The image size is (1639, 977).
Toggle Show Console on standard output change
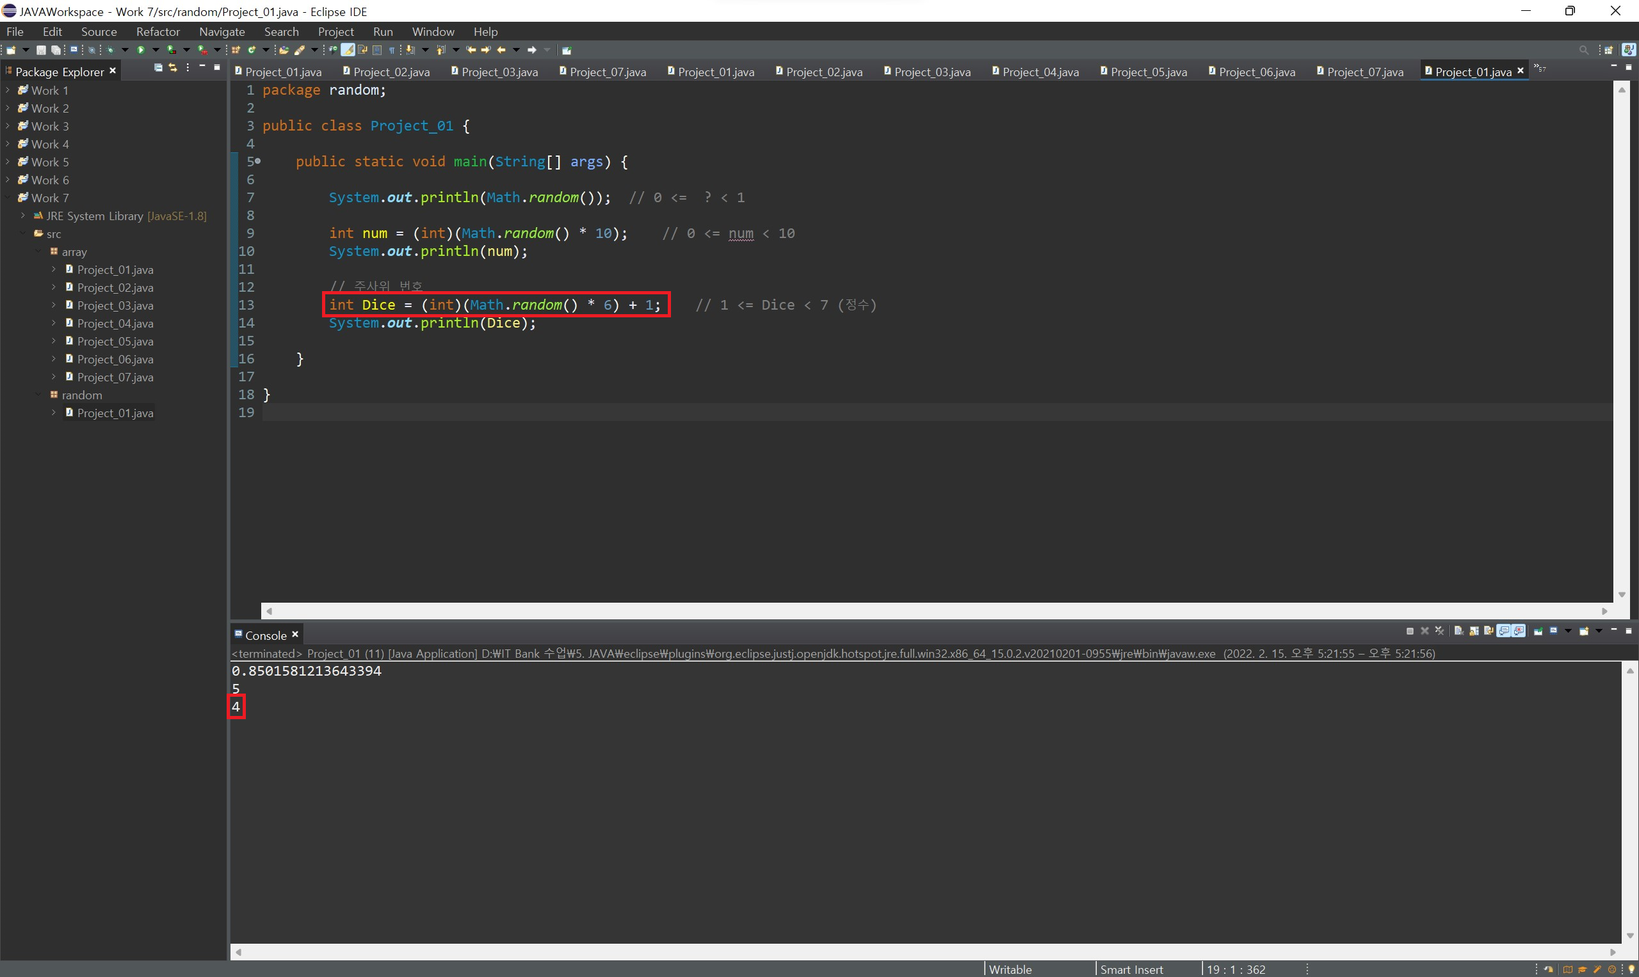click(1504, 631)
